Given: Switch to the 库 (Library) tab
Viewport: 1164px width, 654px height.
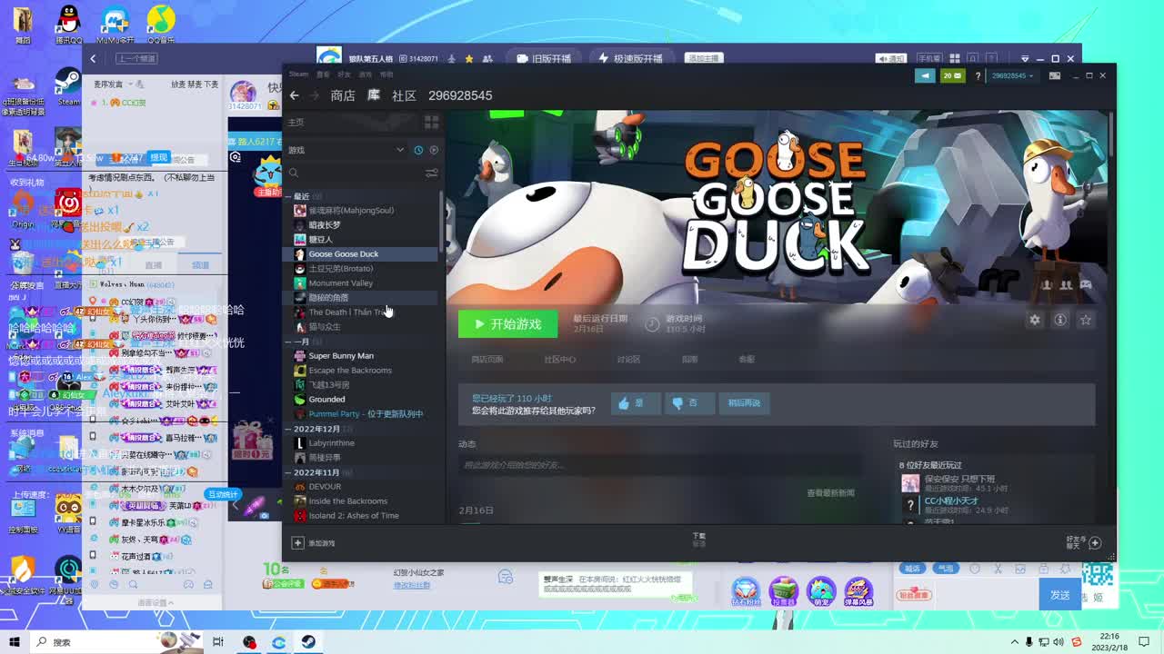Looking at the screenshot, I should (373, 95).
